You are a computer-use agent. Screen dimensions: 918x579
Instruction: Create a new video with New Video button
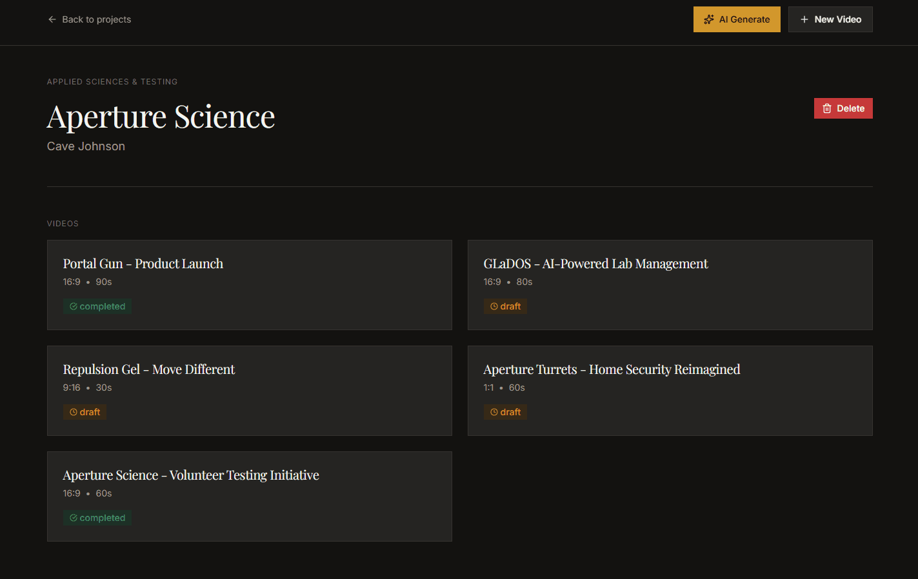(830, 19)
